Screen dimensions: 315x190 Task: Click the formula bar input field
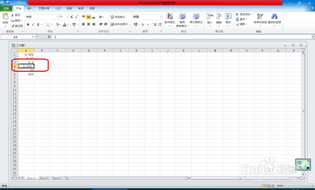[x=182, y=37]
